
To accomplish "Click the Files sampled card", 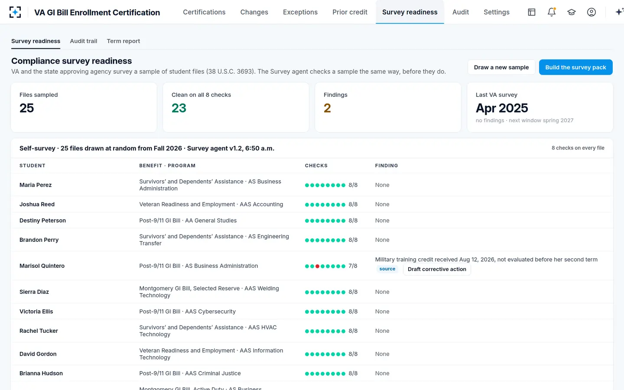I will click(x=84, y=107).
